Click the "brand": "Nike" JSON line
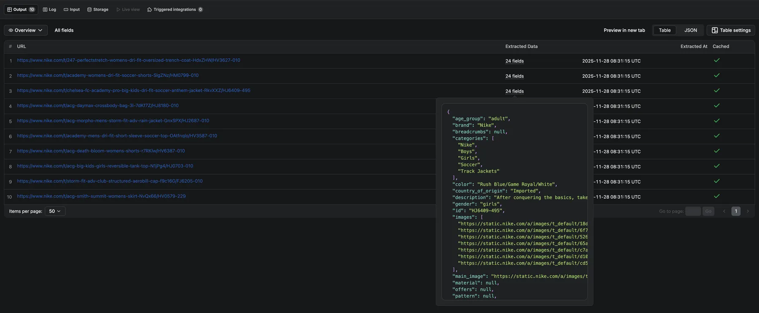This screenshot has height=313, width=759. (x=474, y=125)
